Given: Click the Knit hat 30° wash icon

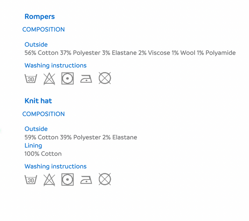Looking at the screenshot, I should pos(31,180).
